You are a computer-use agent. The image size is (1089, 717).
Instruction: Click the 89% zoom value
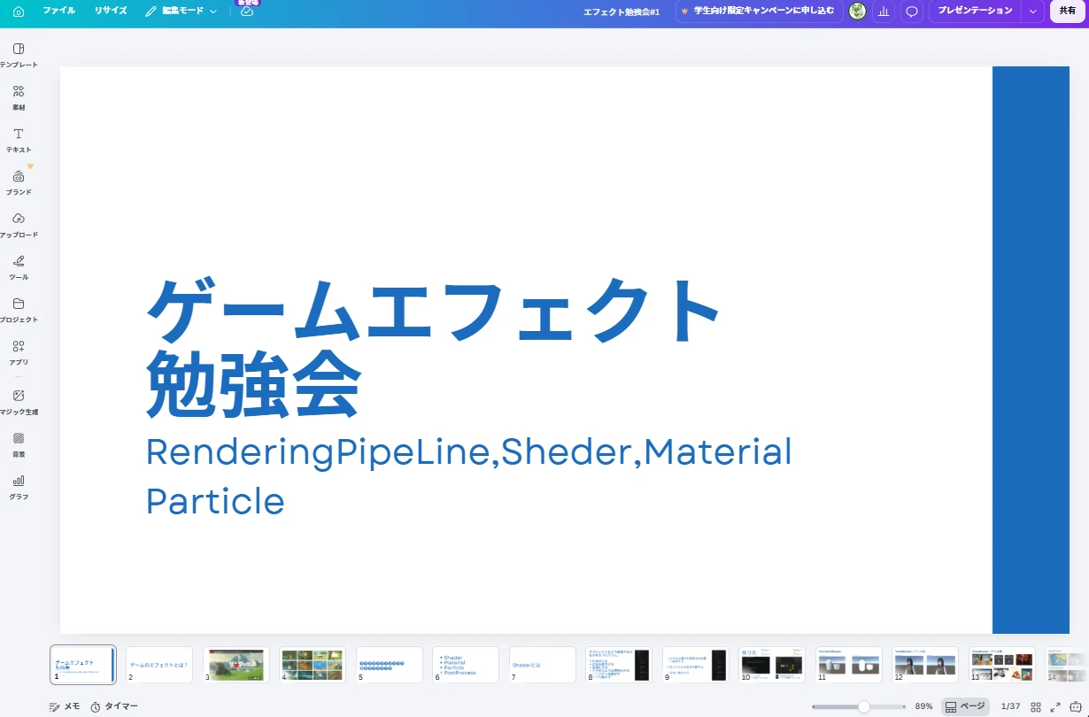(923, 706)
